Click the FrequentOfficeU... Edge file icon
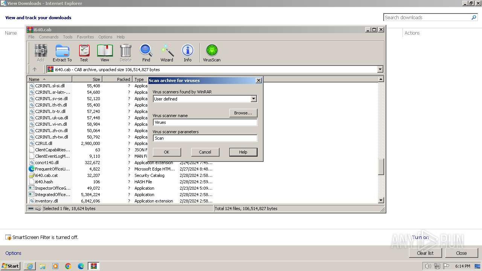This screenshot has height=271, width=482. 32,169
